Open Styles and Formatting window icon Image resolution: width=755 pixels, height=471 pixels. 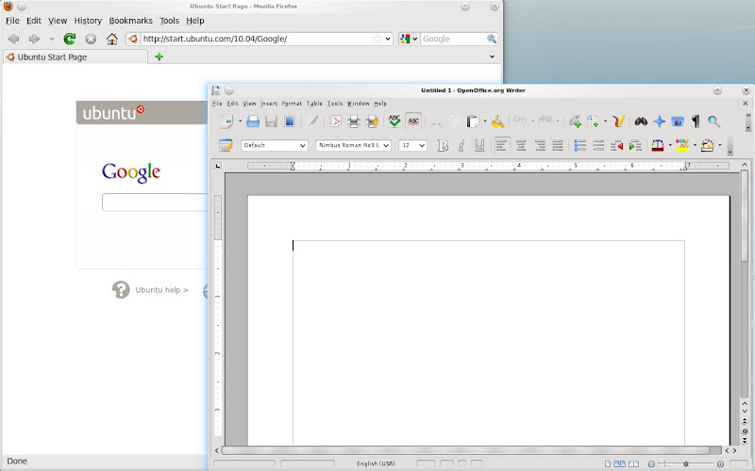pos(226,145)
